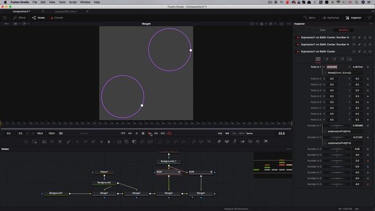The width and height of the screenshot is (375, 211).
Task: Open the Window menu
Action: (85, 2)
